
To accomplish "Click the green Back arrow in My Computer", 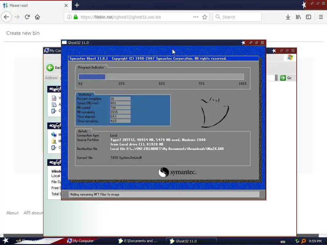I will click(x=50, y=68).
